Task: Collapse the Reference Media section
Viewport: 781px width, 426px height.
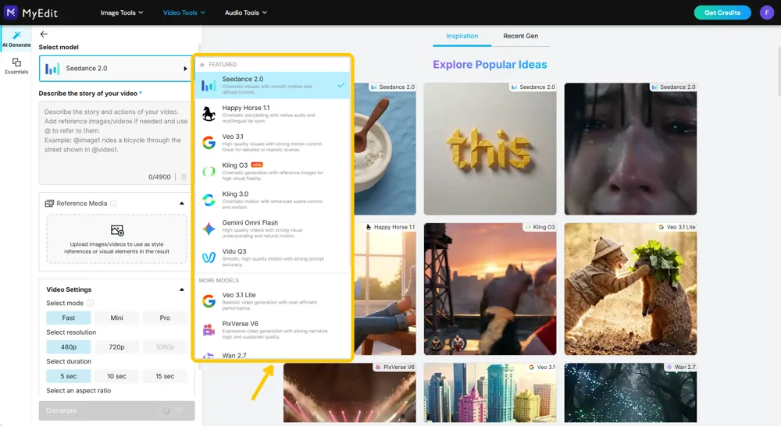Action: (182, 204)
